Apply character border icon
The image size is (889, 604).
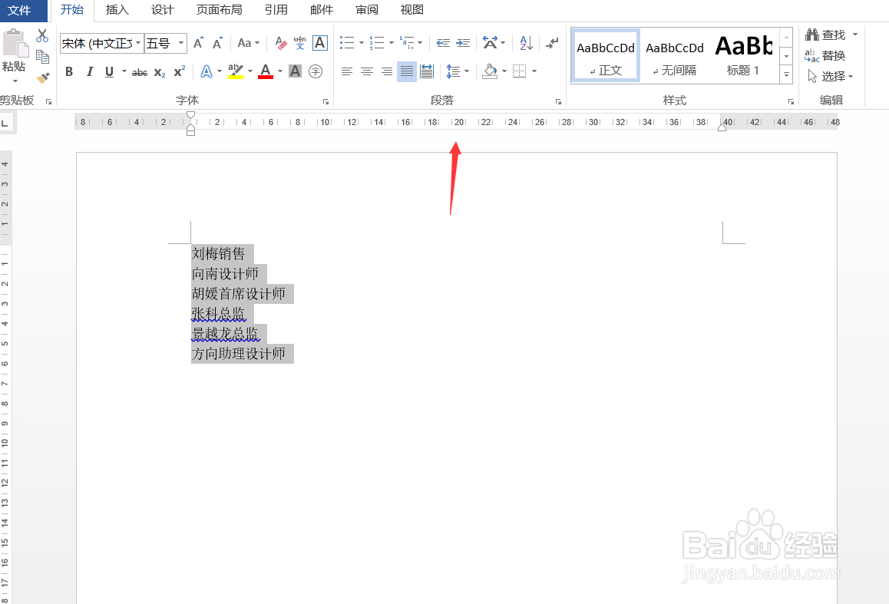click(320, 43)
